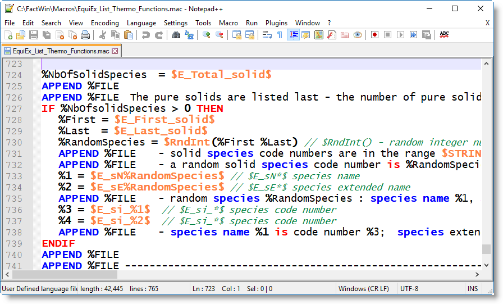The image size is (503, 304).
Task: Click the horizontal scrollbar thumb
Action: point(65,274)
